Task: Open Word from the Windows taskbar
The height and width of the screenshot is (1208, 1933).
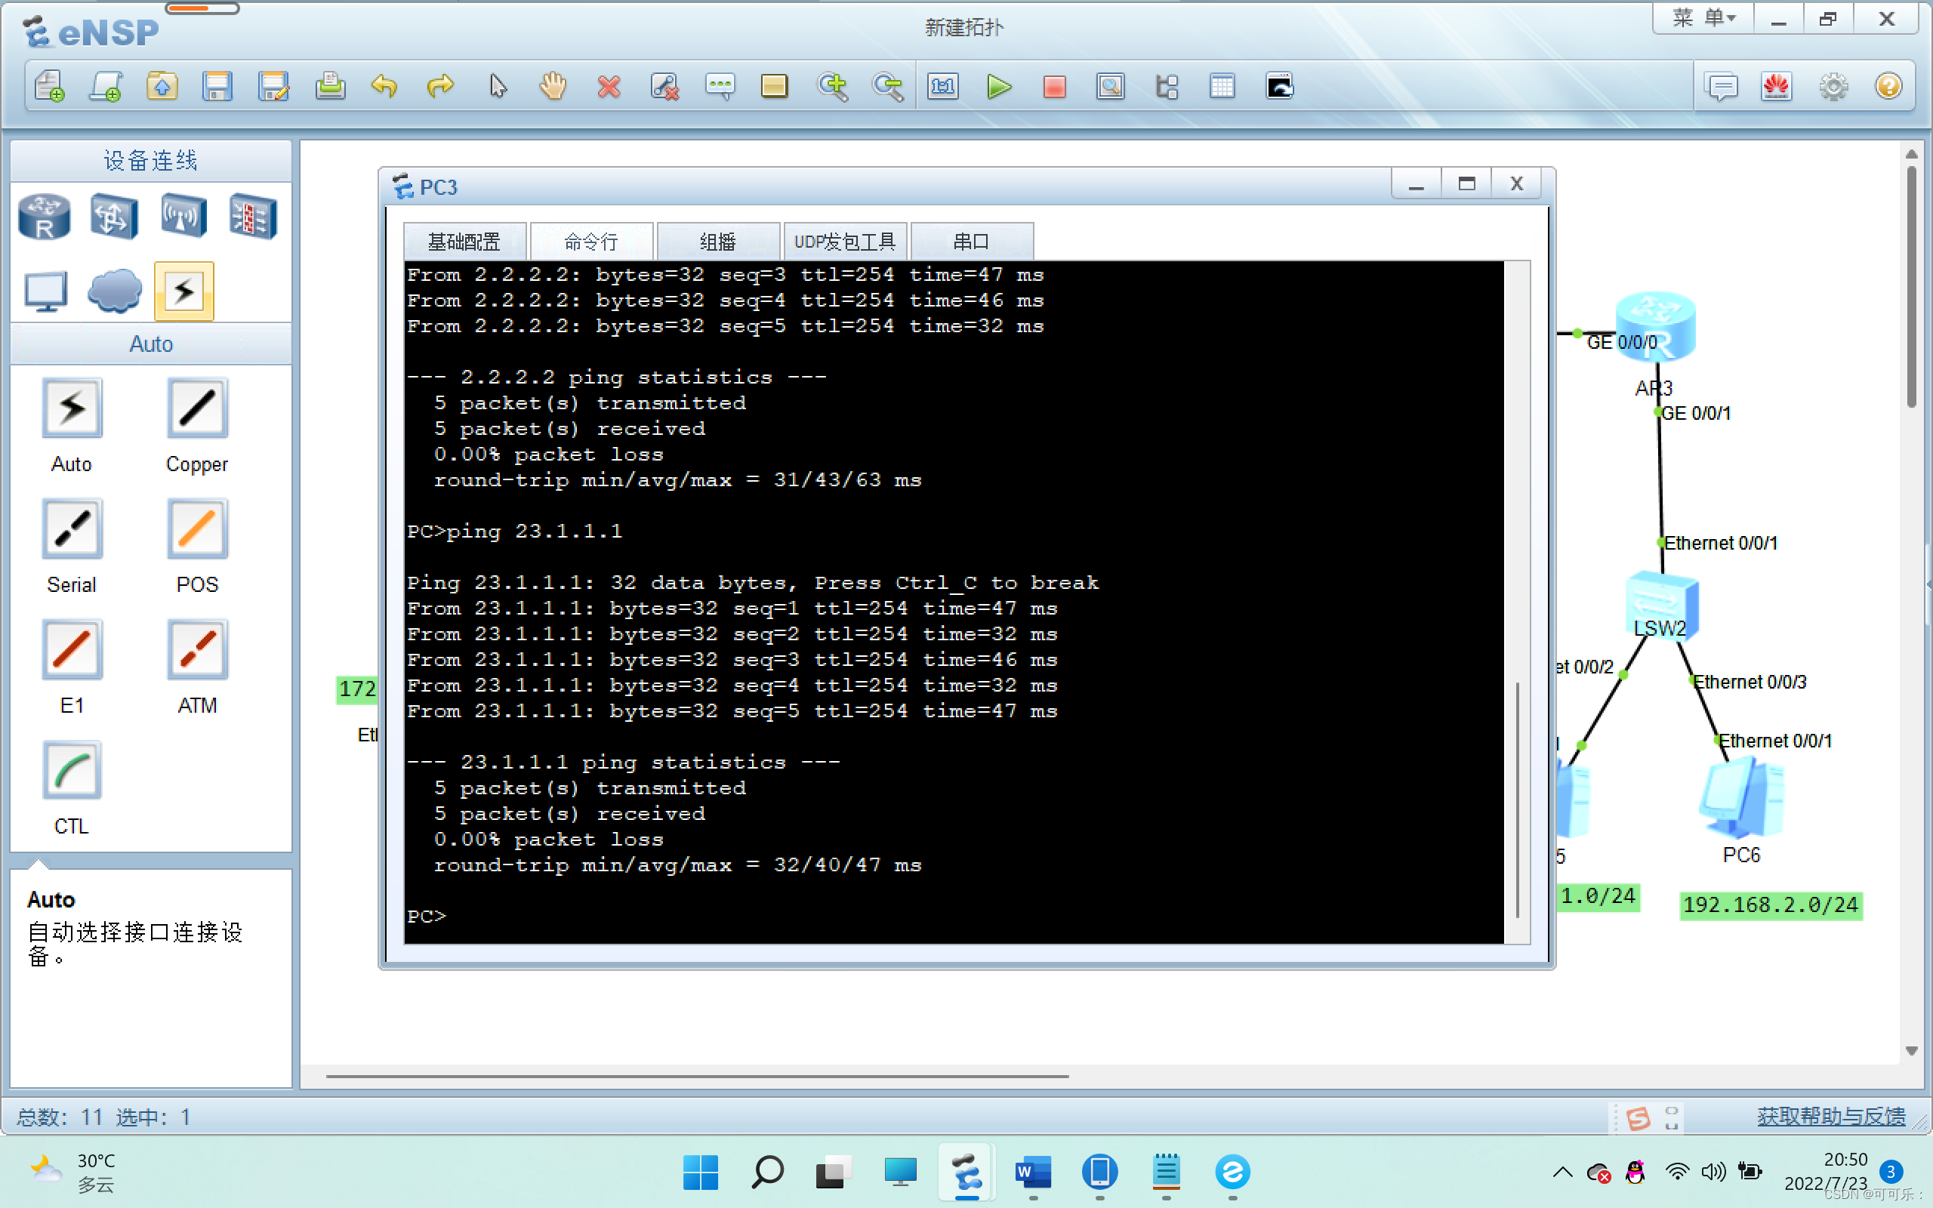Action: [1033, 1173]
